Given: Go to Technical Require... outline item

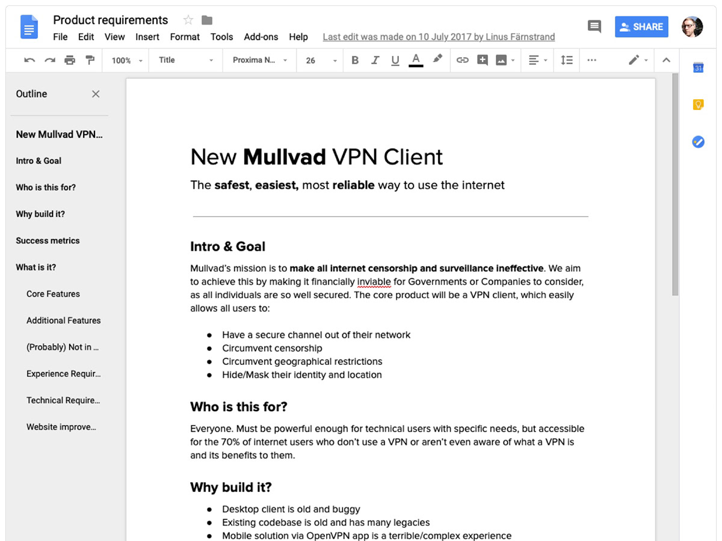Looking at the screenshot, I should point(63,400).
